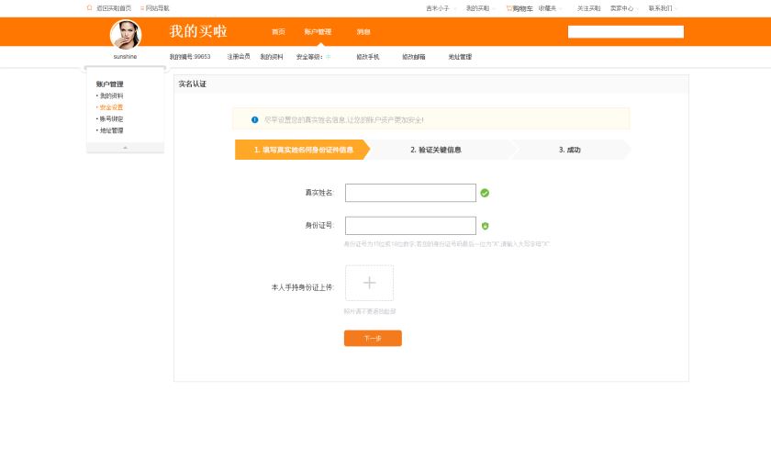Open the 消息 messages tab
This screenshot has height=459, width=771.
[363, 32]
